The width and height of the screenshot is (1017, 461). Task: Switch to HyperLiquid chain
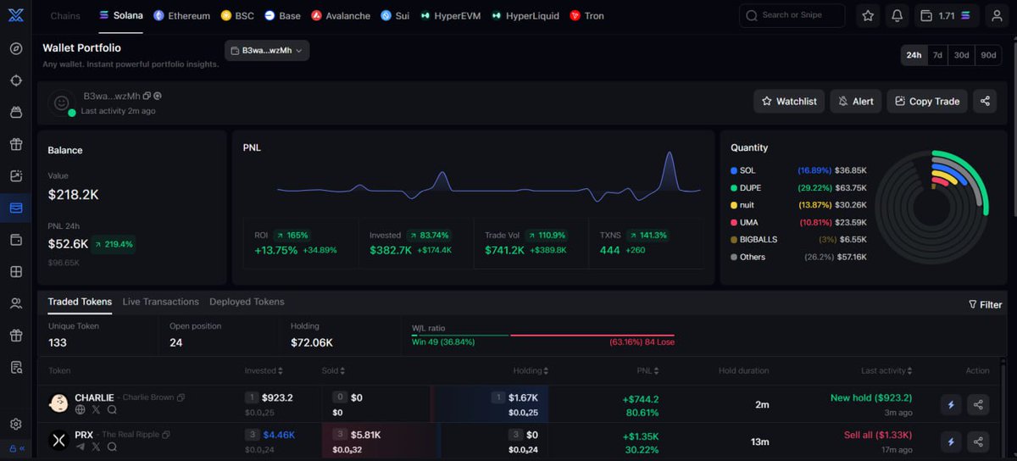pos(525,15)
